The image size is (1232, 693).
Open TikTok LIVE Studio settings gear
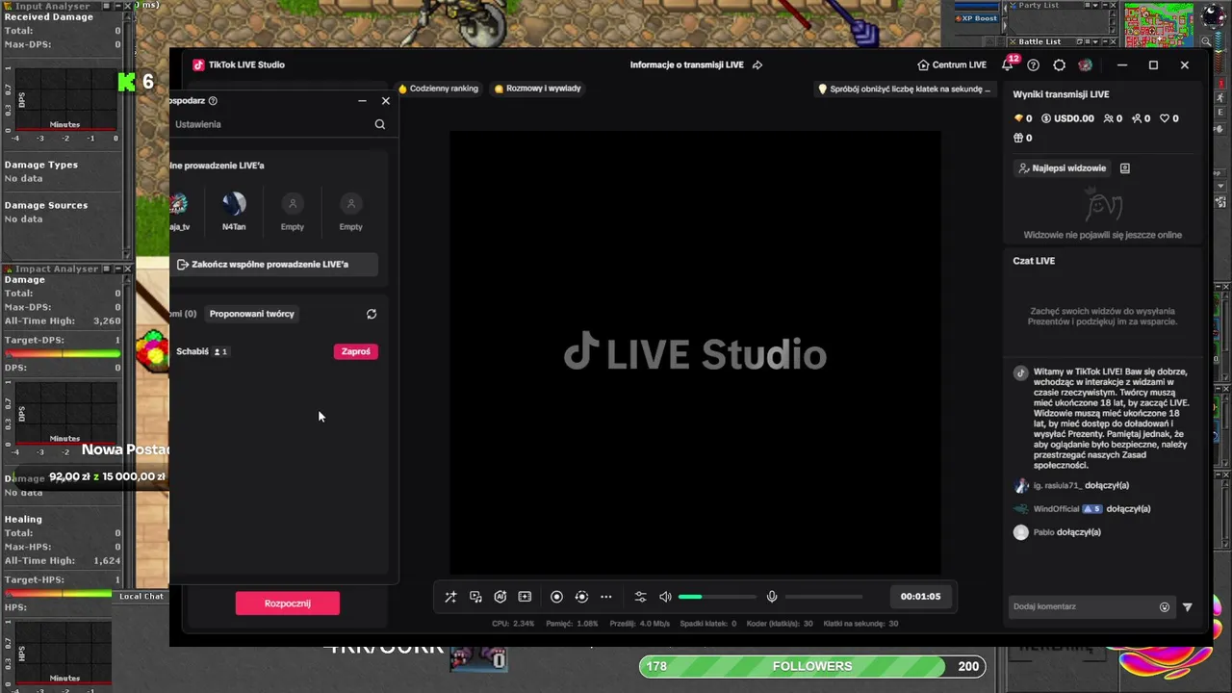coord(1060,65)
